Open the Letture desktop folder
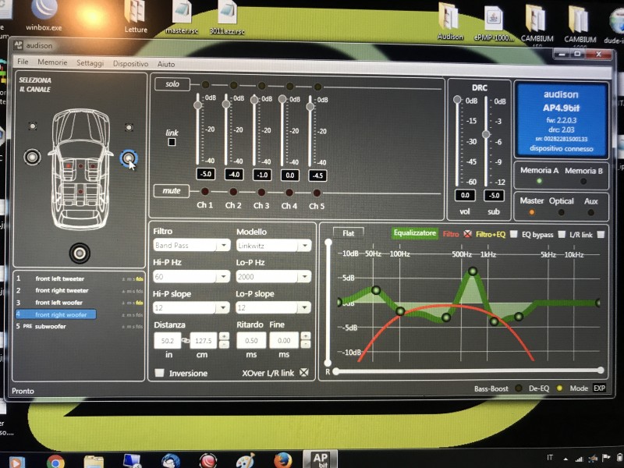The image size is (624, 468). pyautogui.click(x=135, y=16)
